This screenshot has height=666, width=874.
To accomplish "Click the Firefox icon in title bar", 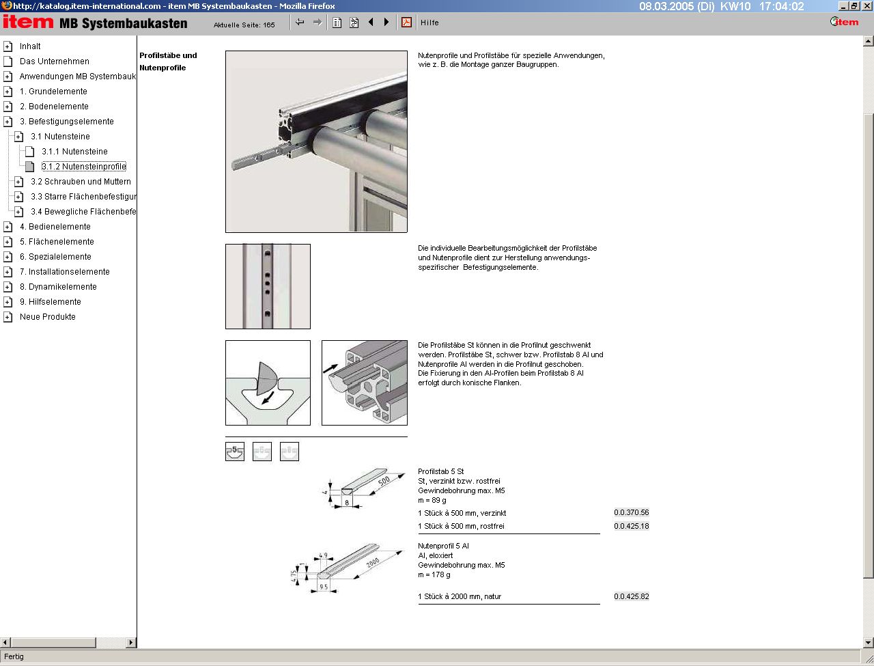I will click(7, 5).
